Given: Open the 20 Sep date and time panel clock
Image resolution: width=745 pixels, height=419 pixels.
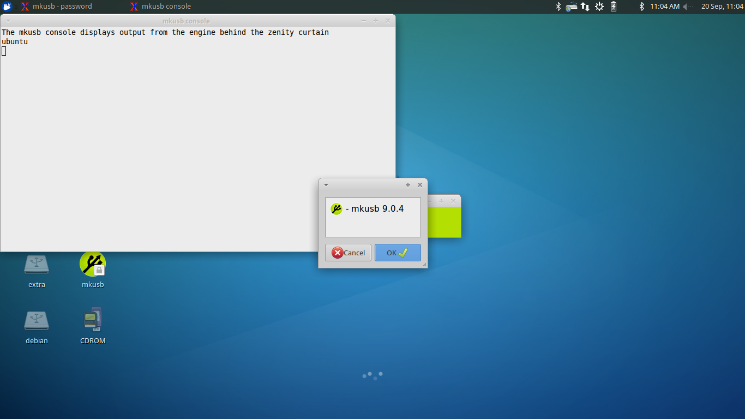Looking at the screenshot, I should coord(722,7).
